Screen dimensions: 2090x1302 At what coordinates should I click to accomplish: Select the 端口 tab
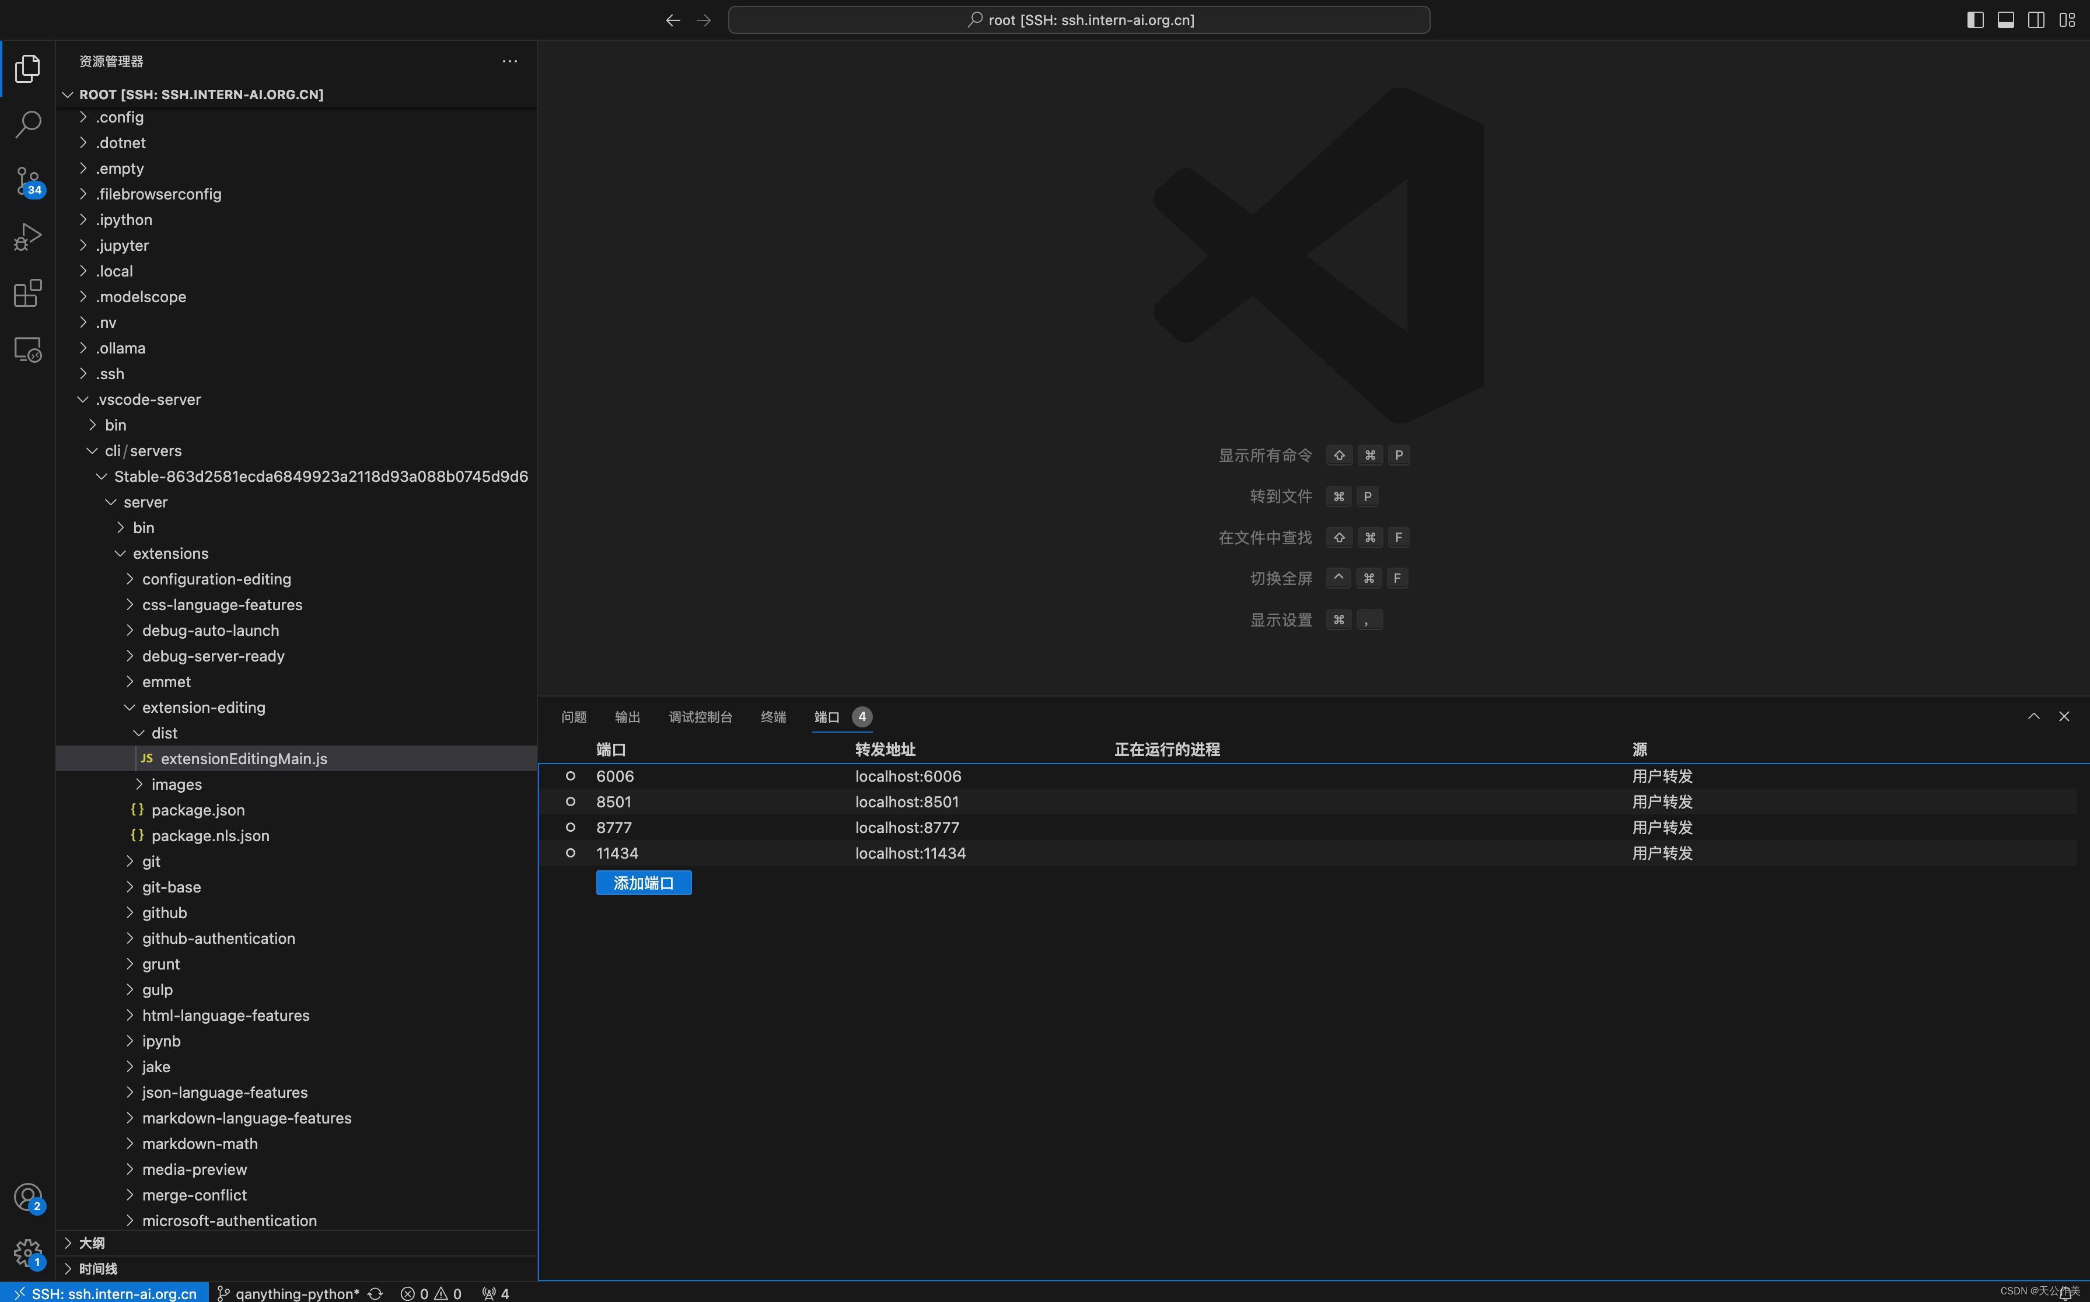click(842, 716)
